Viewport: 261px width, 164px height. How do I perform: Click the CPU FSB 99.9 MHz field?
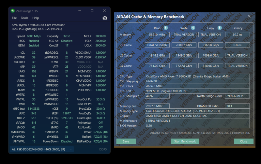point(197,91)
